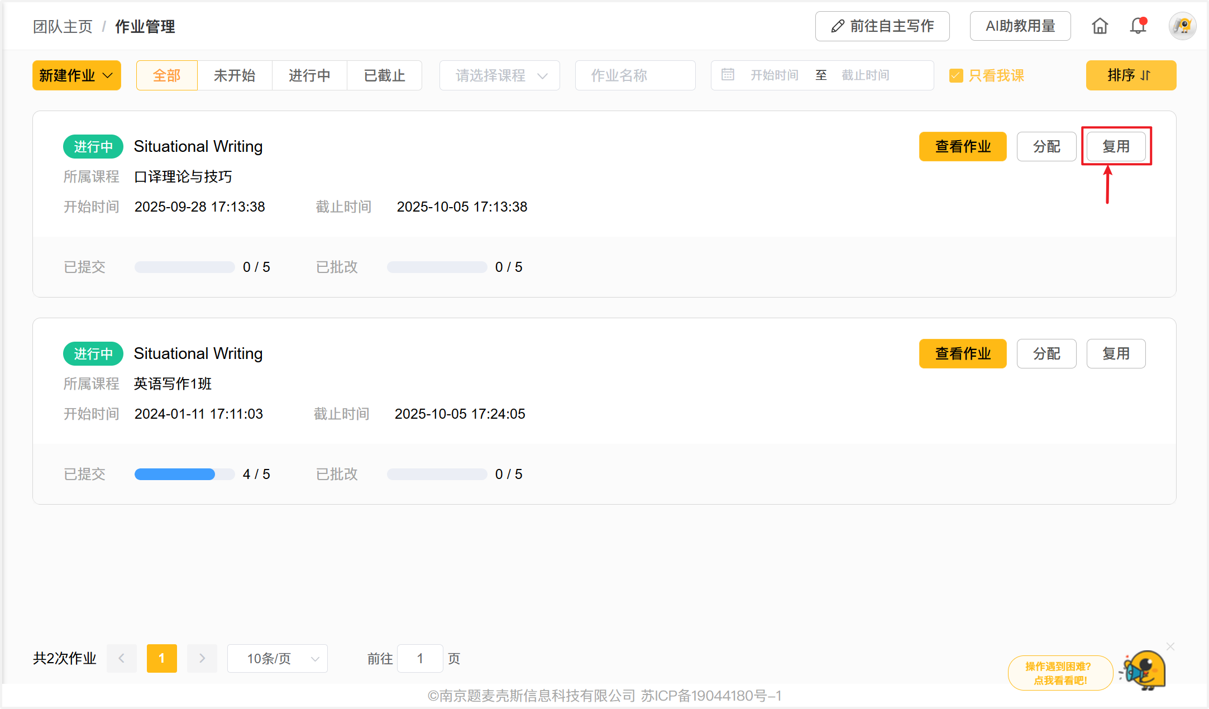Expand the 新建作业 dropdown

77,75
